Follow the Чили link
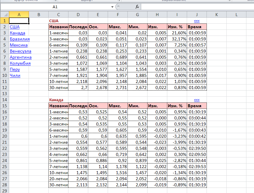Viewport: 254px width, 193px height. 15,75
